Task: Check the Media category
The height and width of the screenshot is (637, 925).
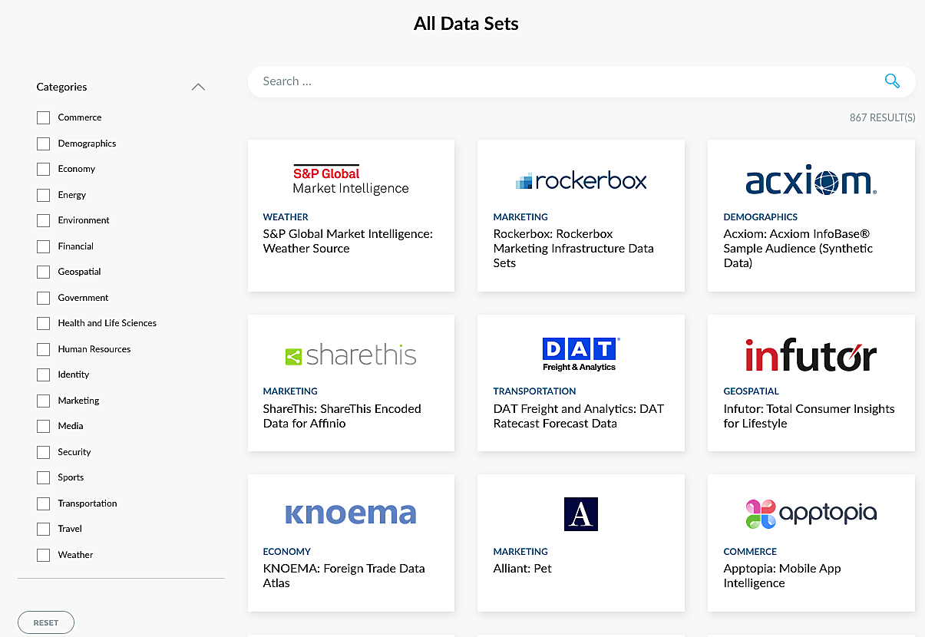Action: (43, 426)
